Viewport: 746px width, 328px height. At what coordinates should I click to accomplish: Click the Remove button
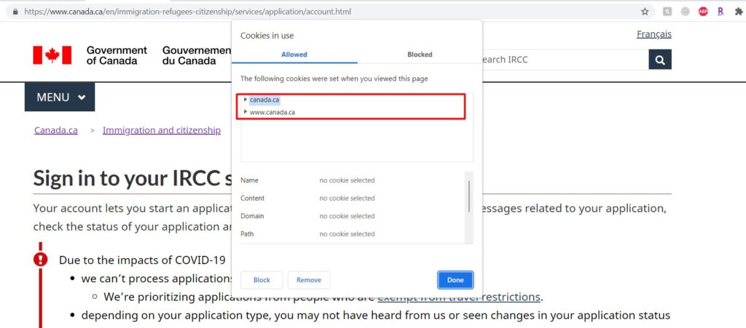309,280
